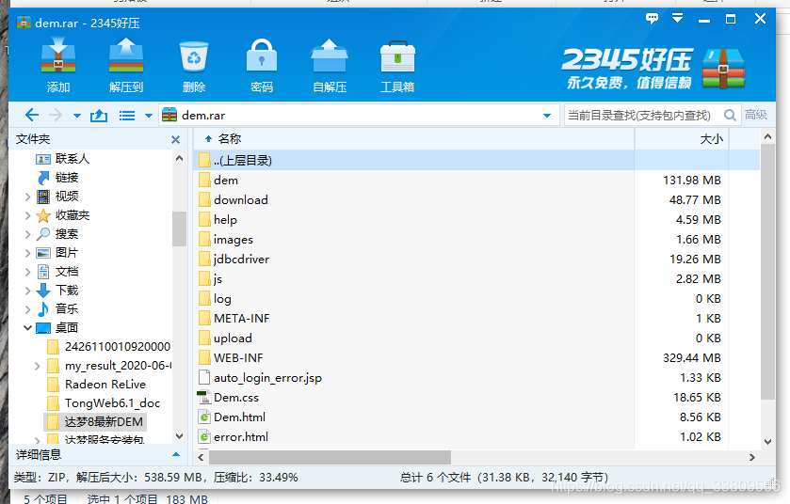Select the js folder row
790x504 pixels.
click(476, 278)
